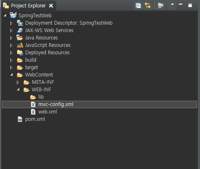
Task: Click the Select Working Set icon
Action: point(160,6)
